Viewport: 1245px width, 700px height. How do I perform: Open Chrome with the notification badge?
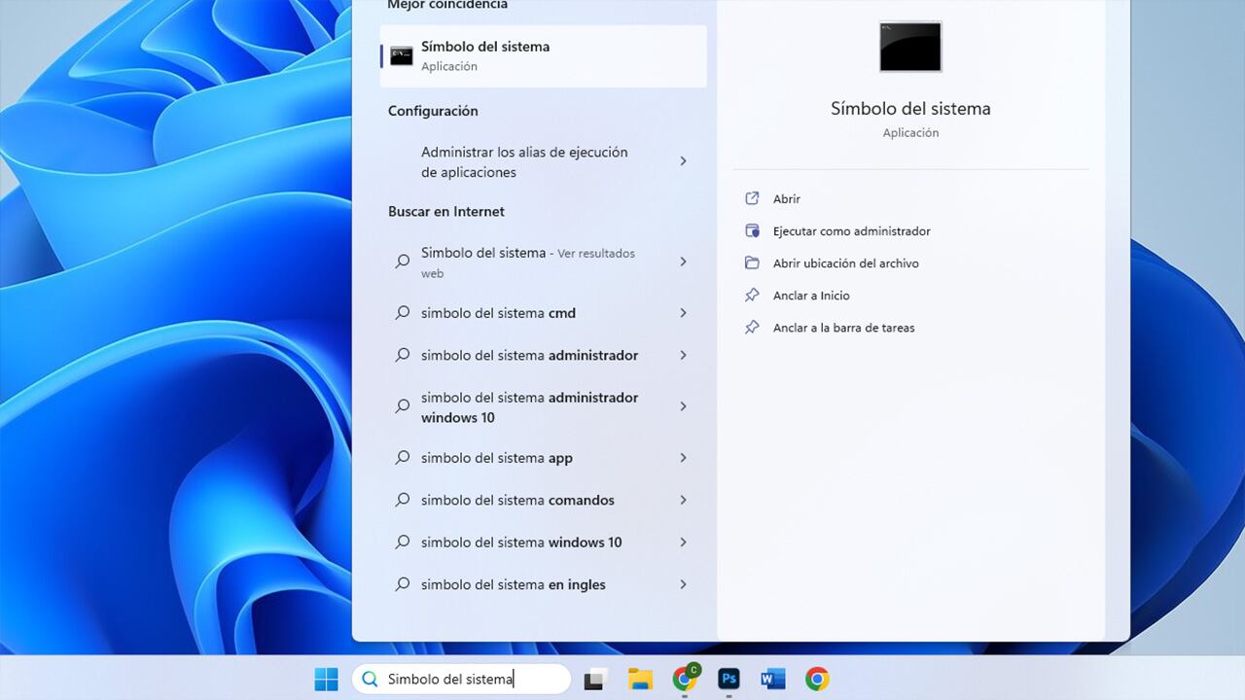(x=684, y=679)
